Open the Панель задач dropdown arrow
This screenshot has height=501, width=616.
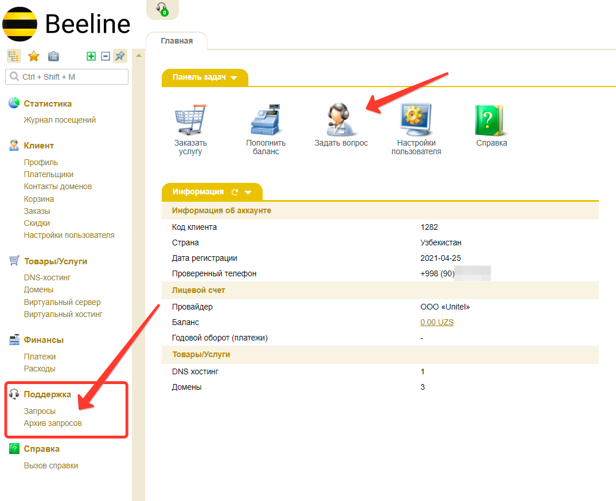click(234, 78)
